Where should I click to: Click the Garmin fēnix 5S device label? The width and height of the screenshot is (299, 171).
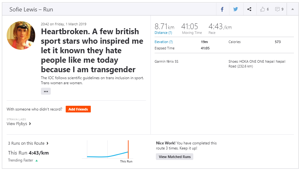[x=166, y=61]
